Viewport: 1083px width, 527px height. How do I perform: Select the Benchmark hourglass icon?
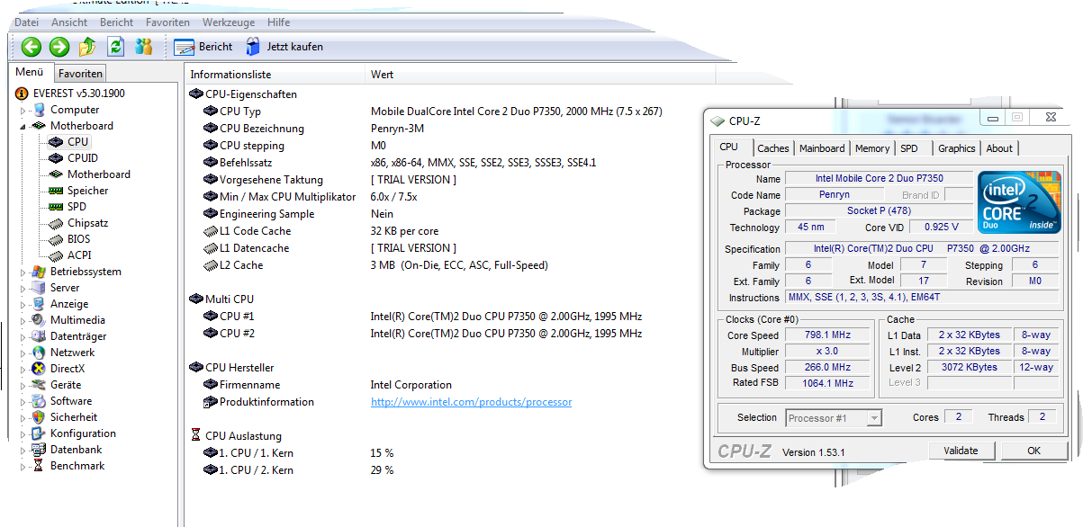38,466
